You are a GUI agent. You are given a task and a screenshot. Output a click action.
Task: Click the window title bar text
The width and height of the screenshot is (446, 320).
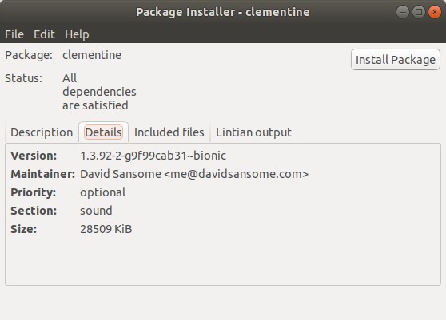[x=223, y=12]
